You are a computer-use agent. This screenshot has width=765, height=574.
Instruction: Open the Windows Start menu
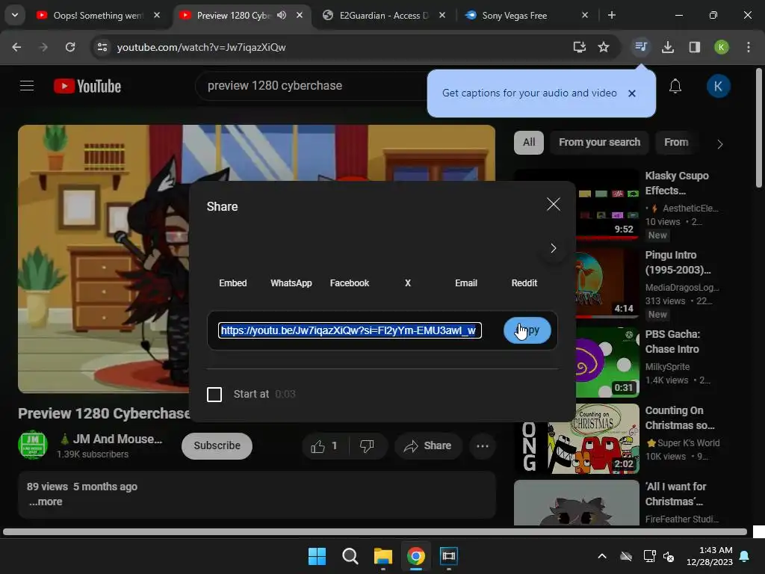tap(317, 556)
